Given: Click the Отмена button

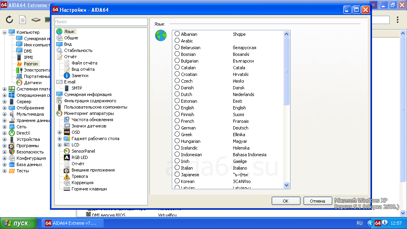Looking at the screenshot, I should coord(317,201).
